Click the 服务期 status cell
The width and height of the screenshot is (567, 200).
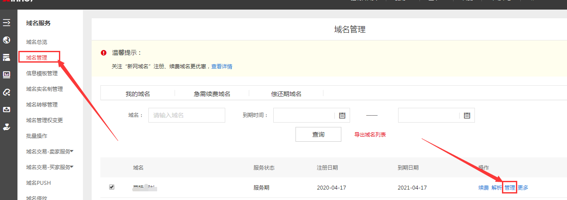pos(261,188)
